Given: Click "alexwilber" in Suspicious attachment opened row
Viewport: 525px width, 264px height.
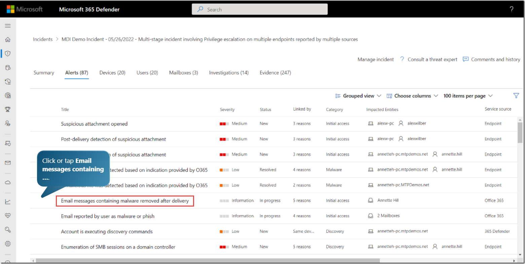Looking at the screenshot, I should (417, 123).
